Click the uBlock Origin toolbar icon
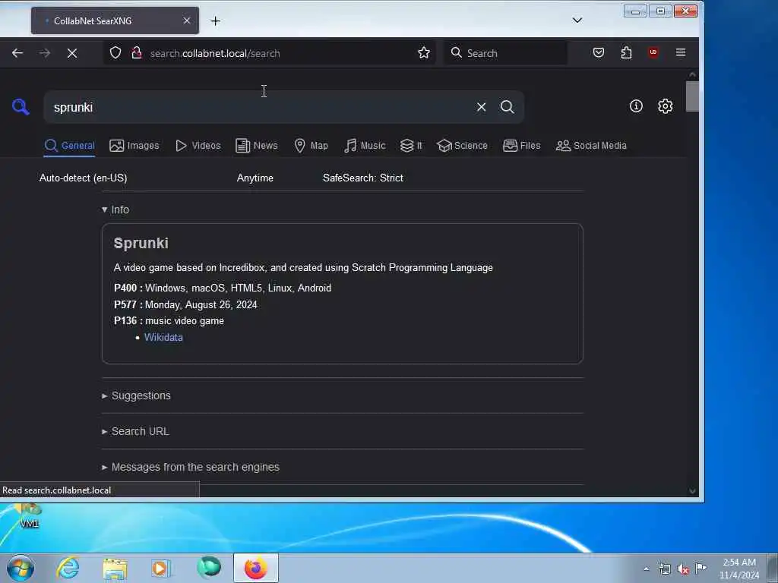778x583 pixels. click(x=653, y=52)
